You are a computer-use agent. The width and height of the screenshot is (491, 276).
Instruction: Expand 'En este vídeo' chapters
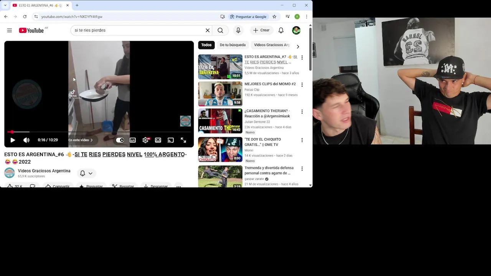(x=81, y=140)
